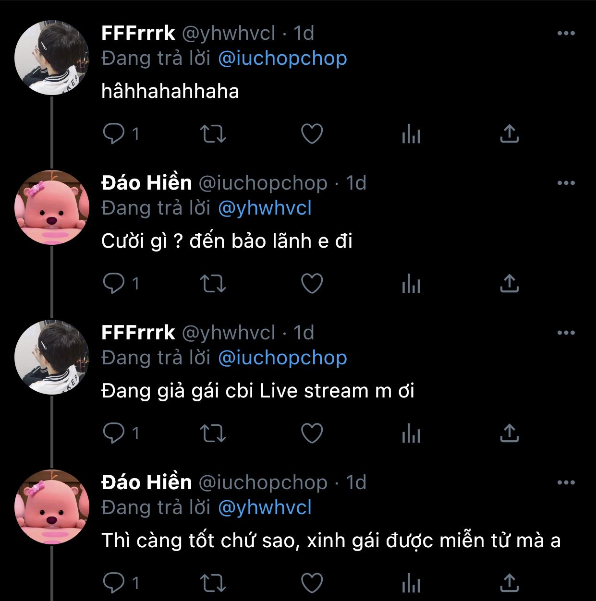Viewport: 596px width, 601px height.
Task: Open more options for "Thì càng tốt" tweet
Action: click(x=566, y=482)
